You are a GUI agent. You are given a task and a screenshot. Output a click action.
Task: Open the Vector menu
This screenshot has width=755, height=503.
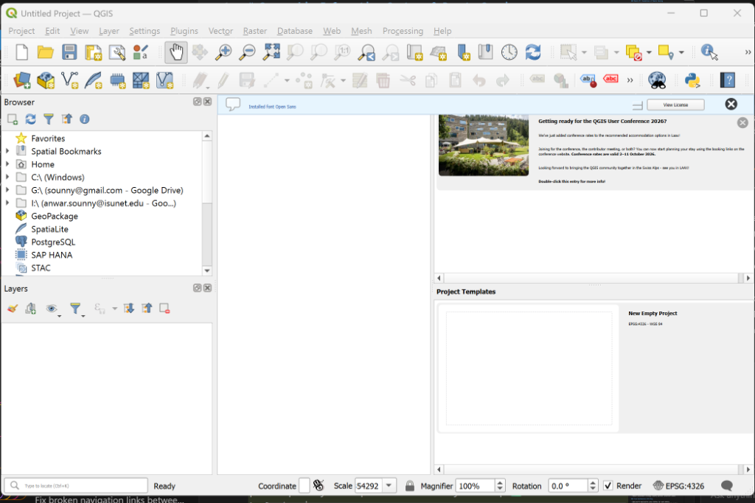pyautogui.click(x=220, y=31)
